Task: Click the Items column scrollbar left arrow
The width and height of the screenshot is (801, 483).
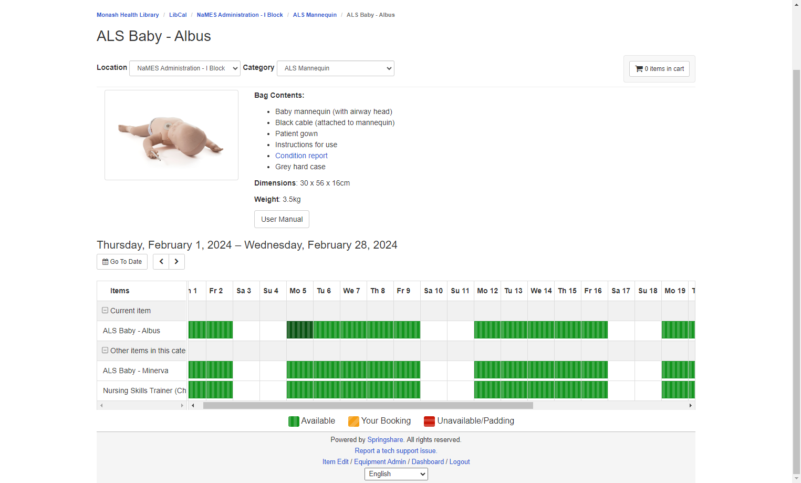Action: 101,405
